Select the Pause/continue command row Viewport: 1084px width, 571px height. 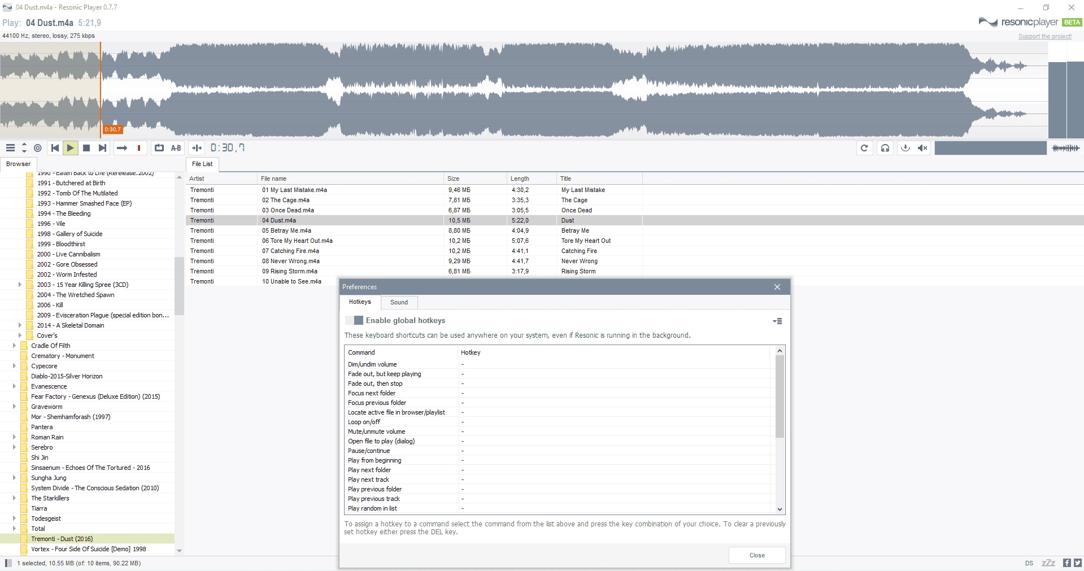pos(557,451)
